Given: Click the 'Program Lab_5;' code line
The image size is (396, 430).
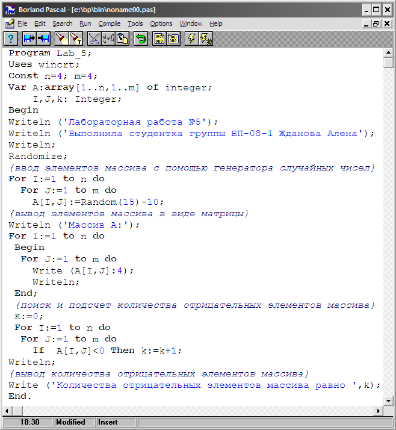Looking at the screenshot, I should (x=50, y=53).
